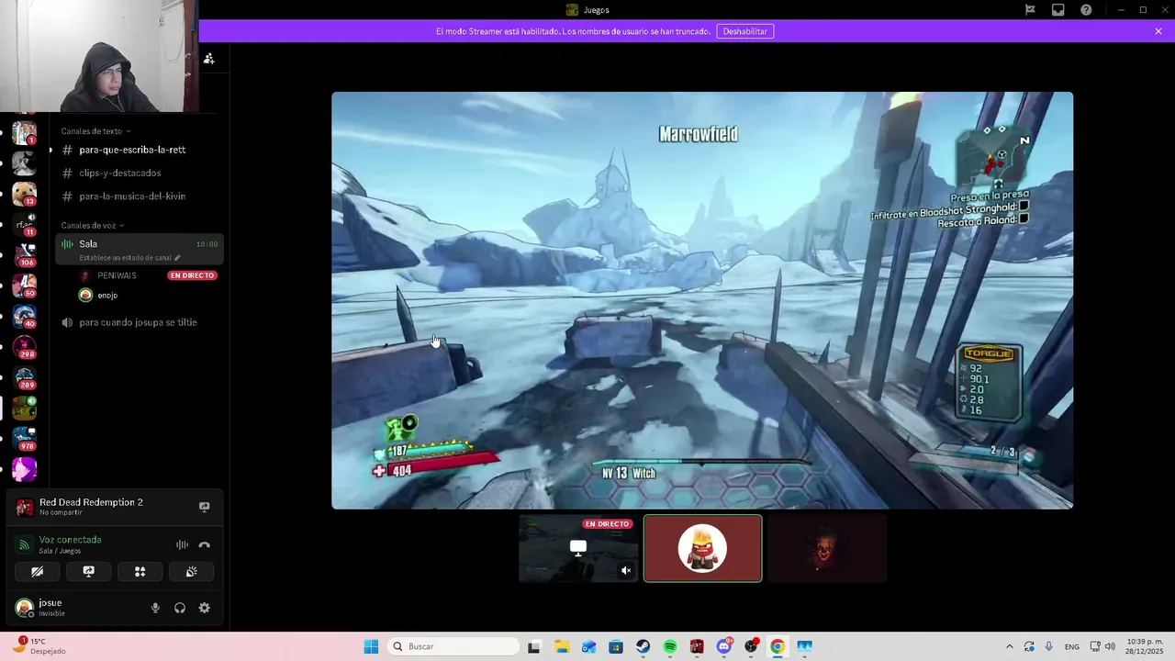This screenshot has width=1175, height=661.
Task: Open the server icon with badge 50
Action: coord(24,286)
